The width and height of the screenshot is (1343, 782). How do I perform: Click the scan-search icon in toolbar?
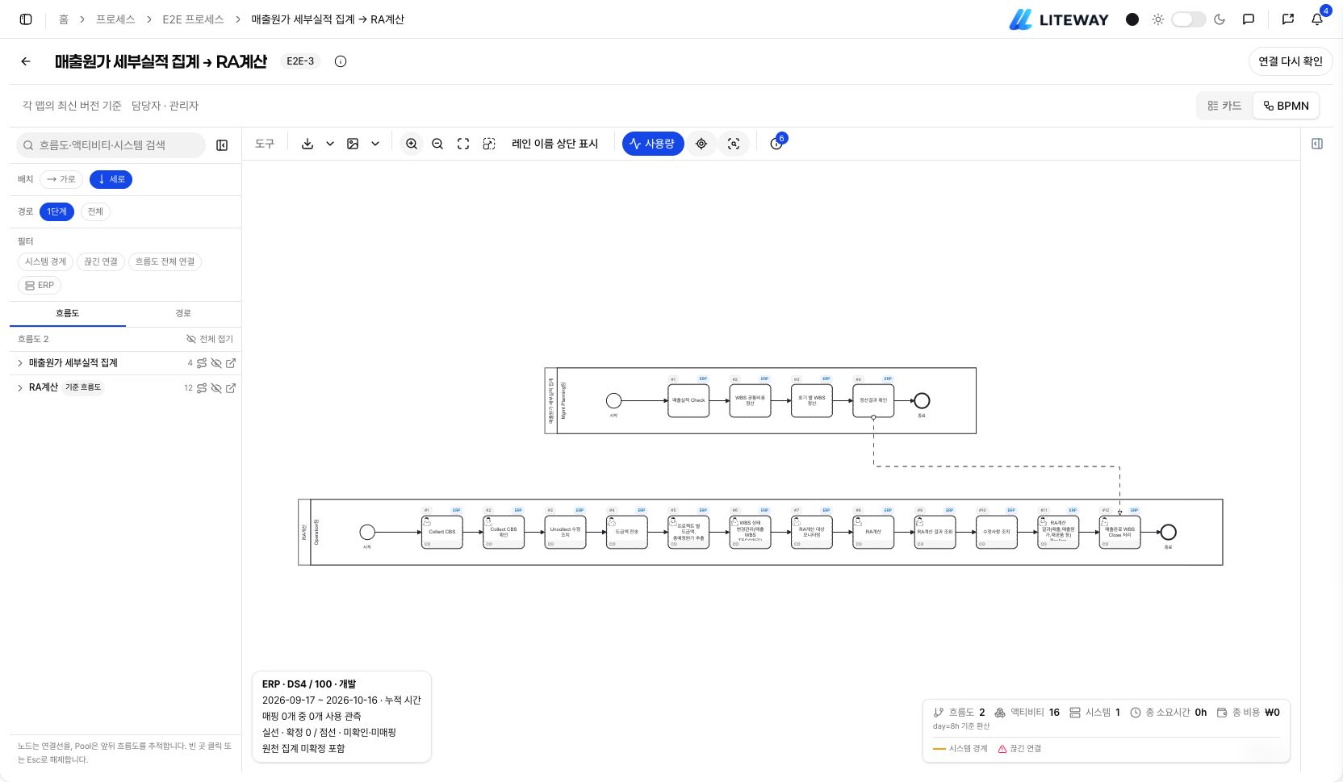734,144
